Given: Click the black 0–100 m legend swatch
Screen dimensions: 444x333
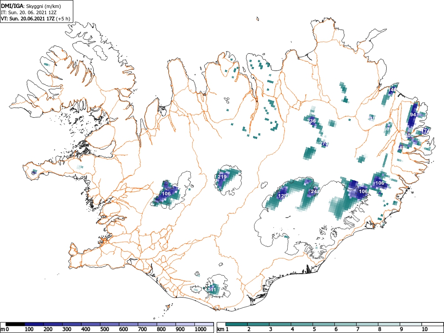Looking at the screenshot, I should coord(15,324).
